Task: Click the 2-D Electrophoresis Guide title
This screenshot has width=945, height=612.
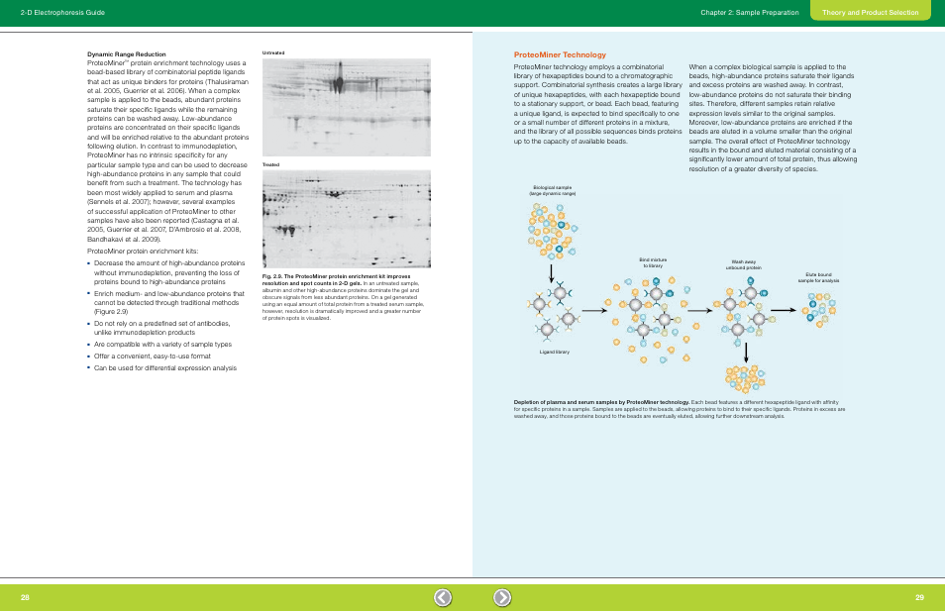Action: [x=62, y=12]
